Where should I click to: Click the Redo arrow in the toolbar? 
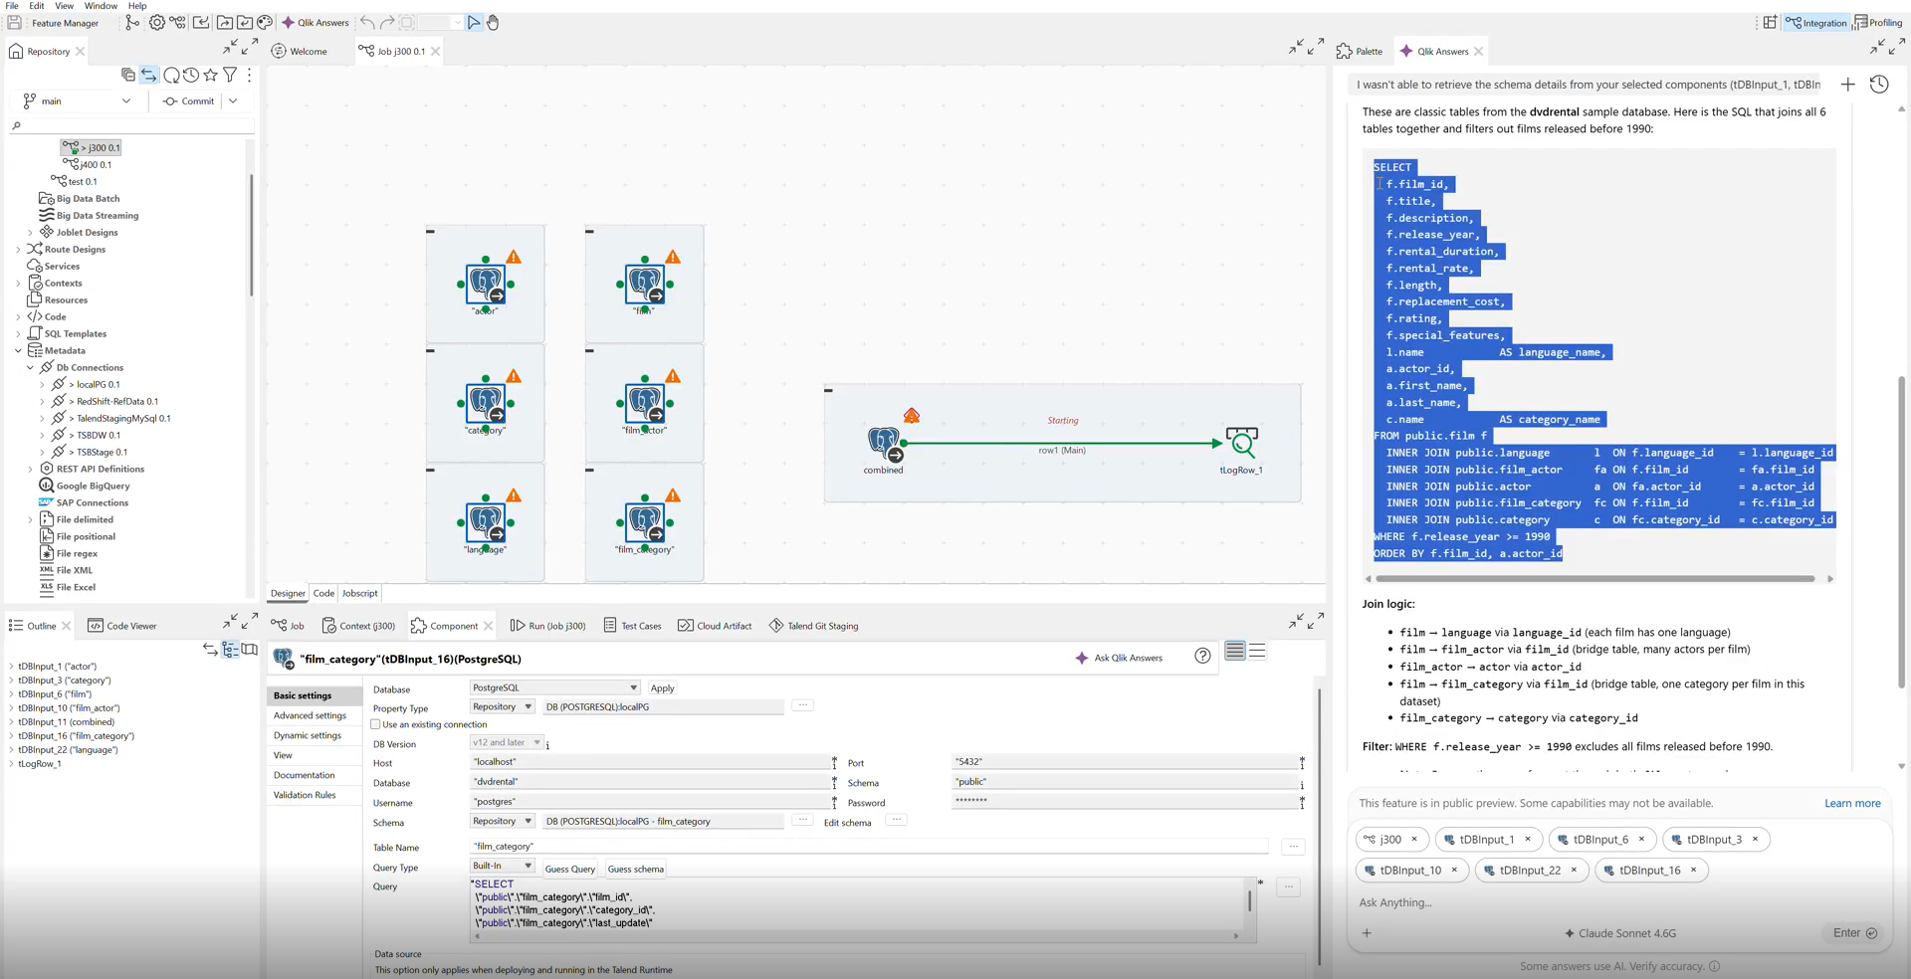pyautogui.click(x=387, y=22)
